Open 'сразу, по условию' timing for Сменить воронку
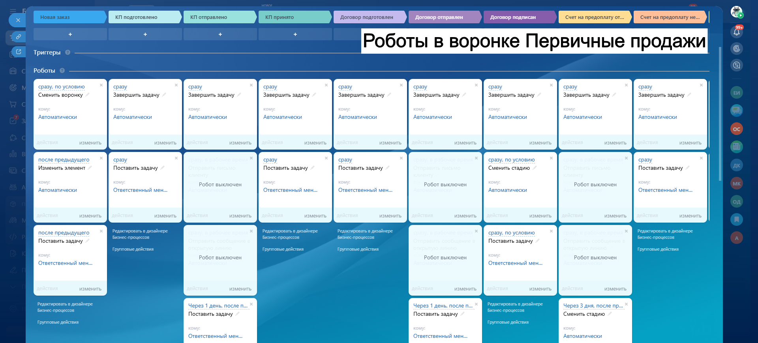758x343 pixels. pyautogui.click(x=61, y=87)
